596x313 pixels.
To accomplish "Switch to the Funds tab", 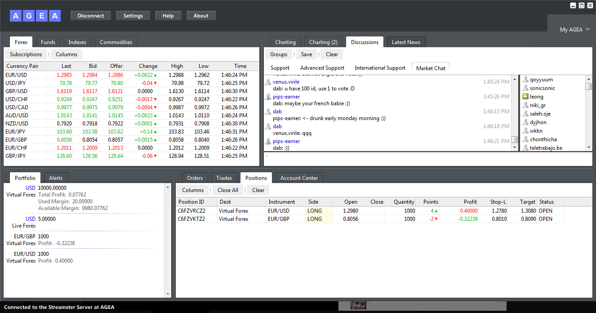I will [48, 42].
